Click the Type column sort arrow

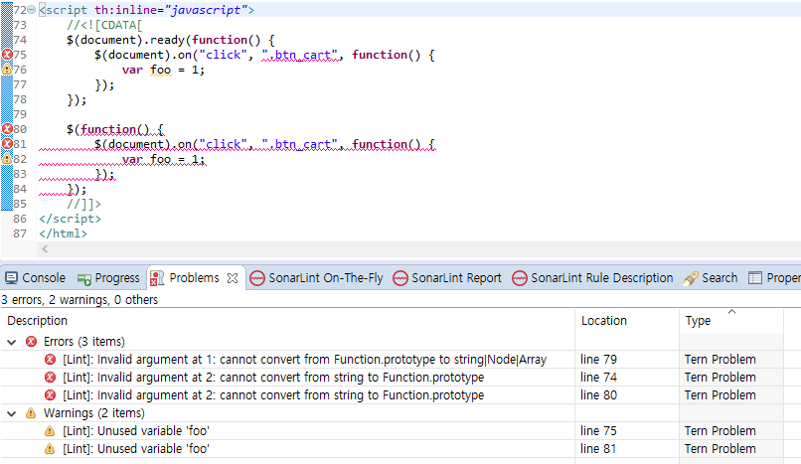731,311
